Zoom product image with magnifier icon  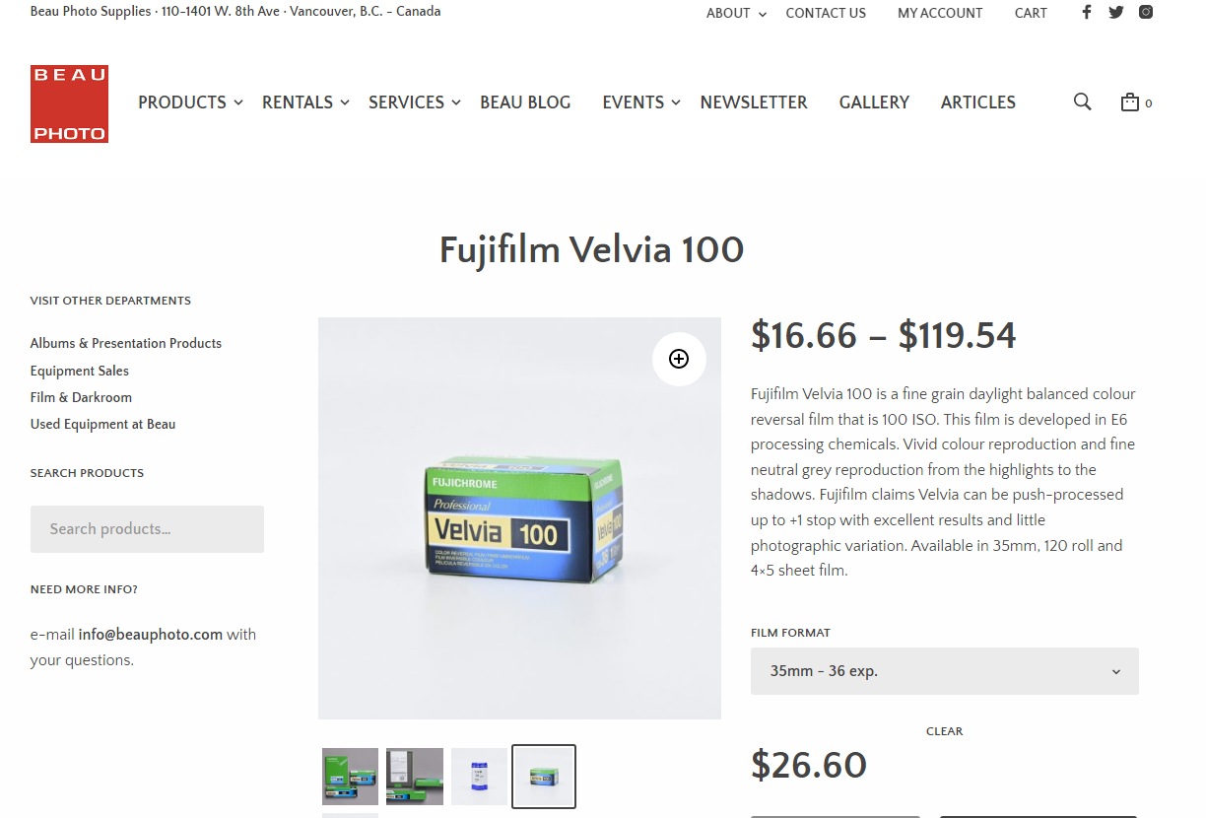679,359
